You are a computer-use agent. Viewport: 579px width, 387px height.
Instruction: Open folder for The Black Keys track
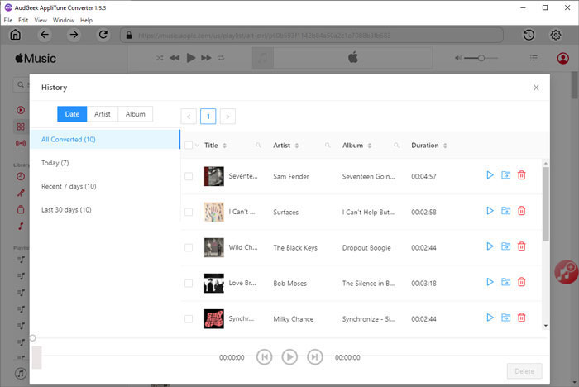point(506,246)
